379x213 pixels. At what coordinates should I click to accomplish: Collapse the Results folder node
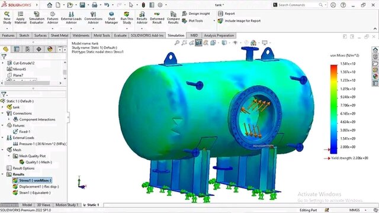click(2, 174)
